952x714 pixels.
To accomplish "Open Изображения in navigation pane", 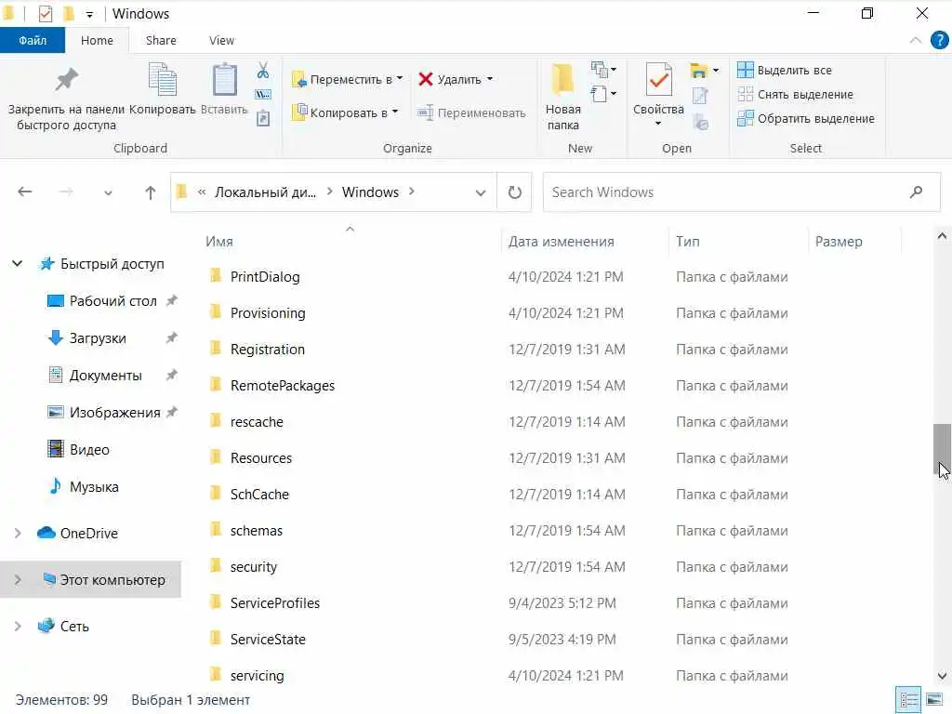I will (x=114, y=412).
